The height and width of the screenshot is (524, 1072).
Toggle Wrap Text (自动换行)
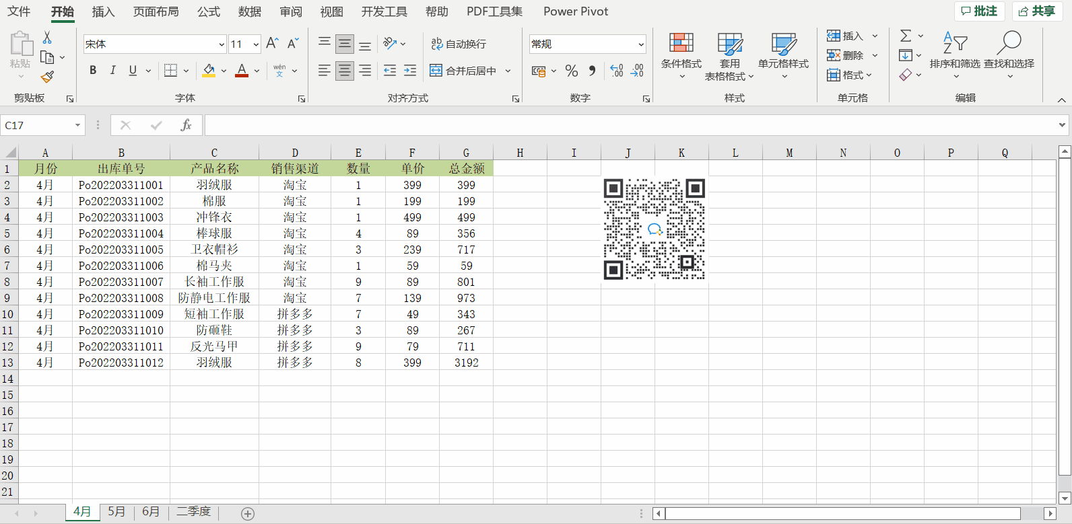point(459,44)
